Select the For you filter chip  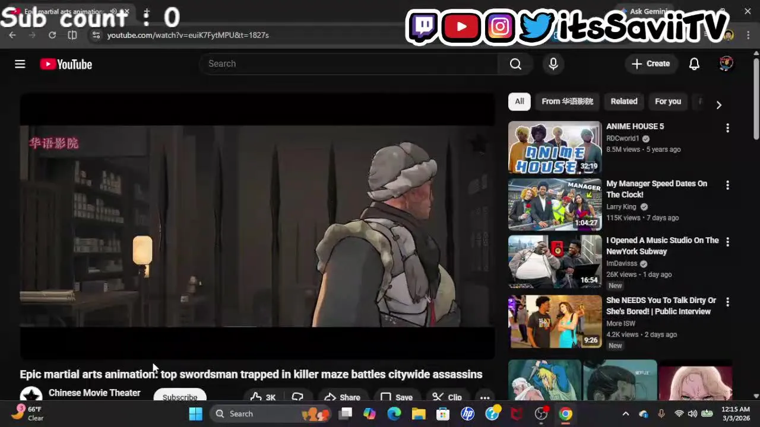[x=668, y=101]
